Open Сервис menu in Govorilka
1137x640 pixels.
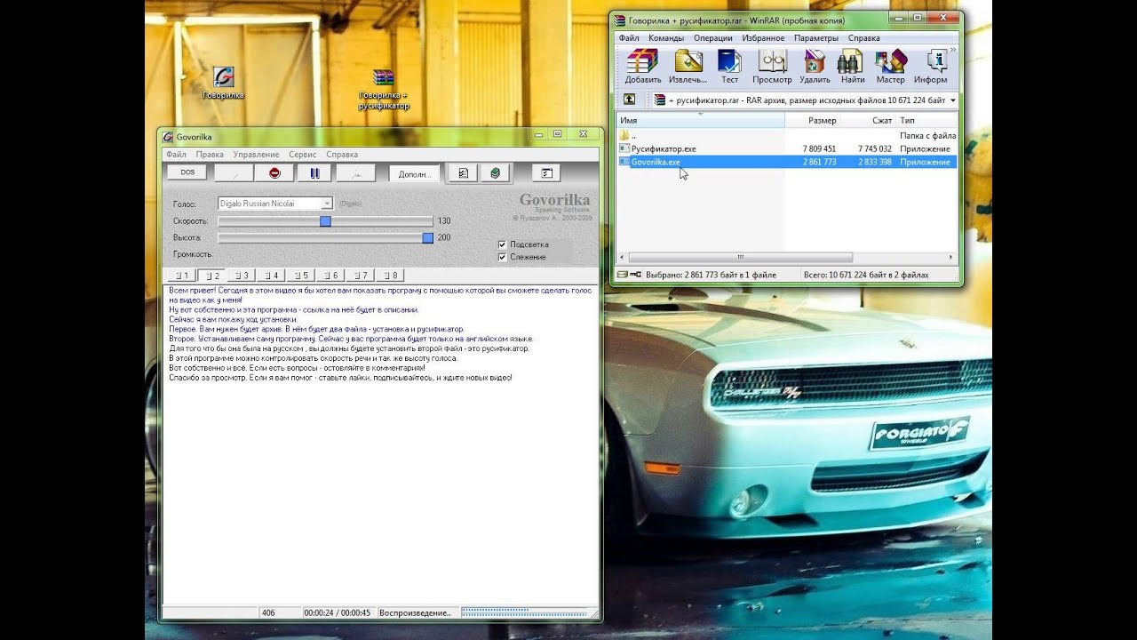(x=303, y=155)
